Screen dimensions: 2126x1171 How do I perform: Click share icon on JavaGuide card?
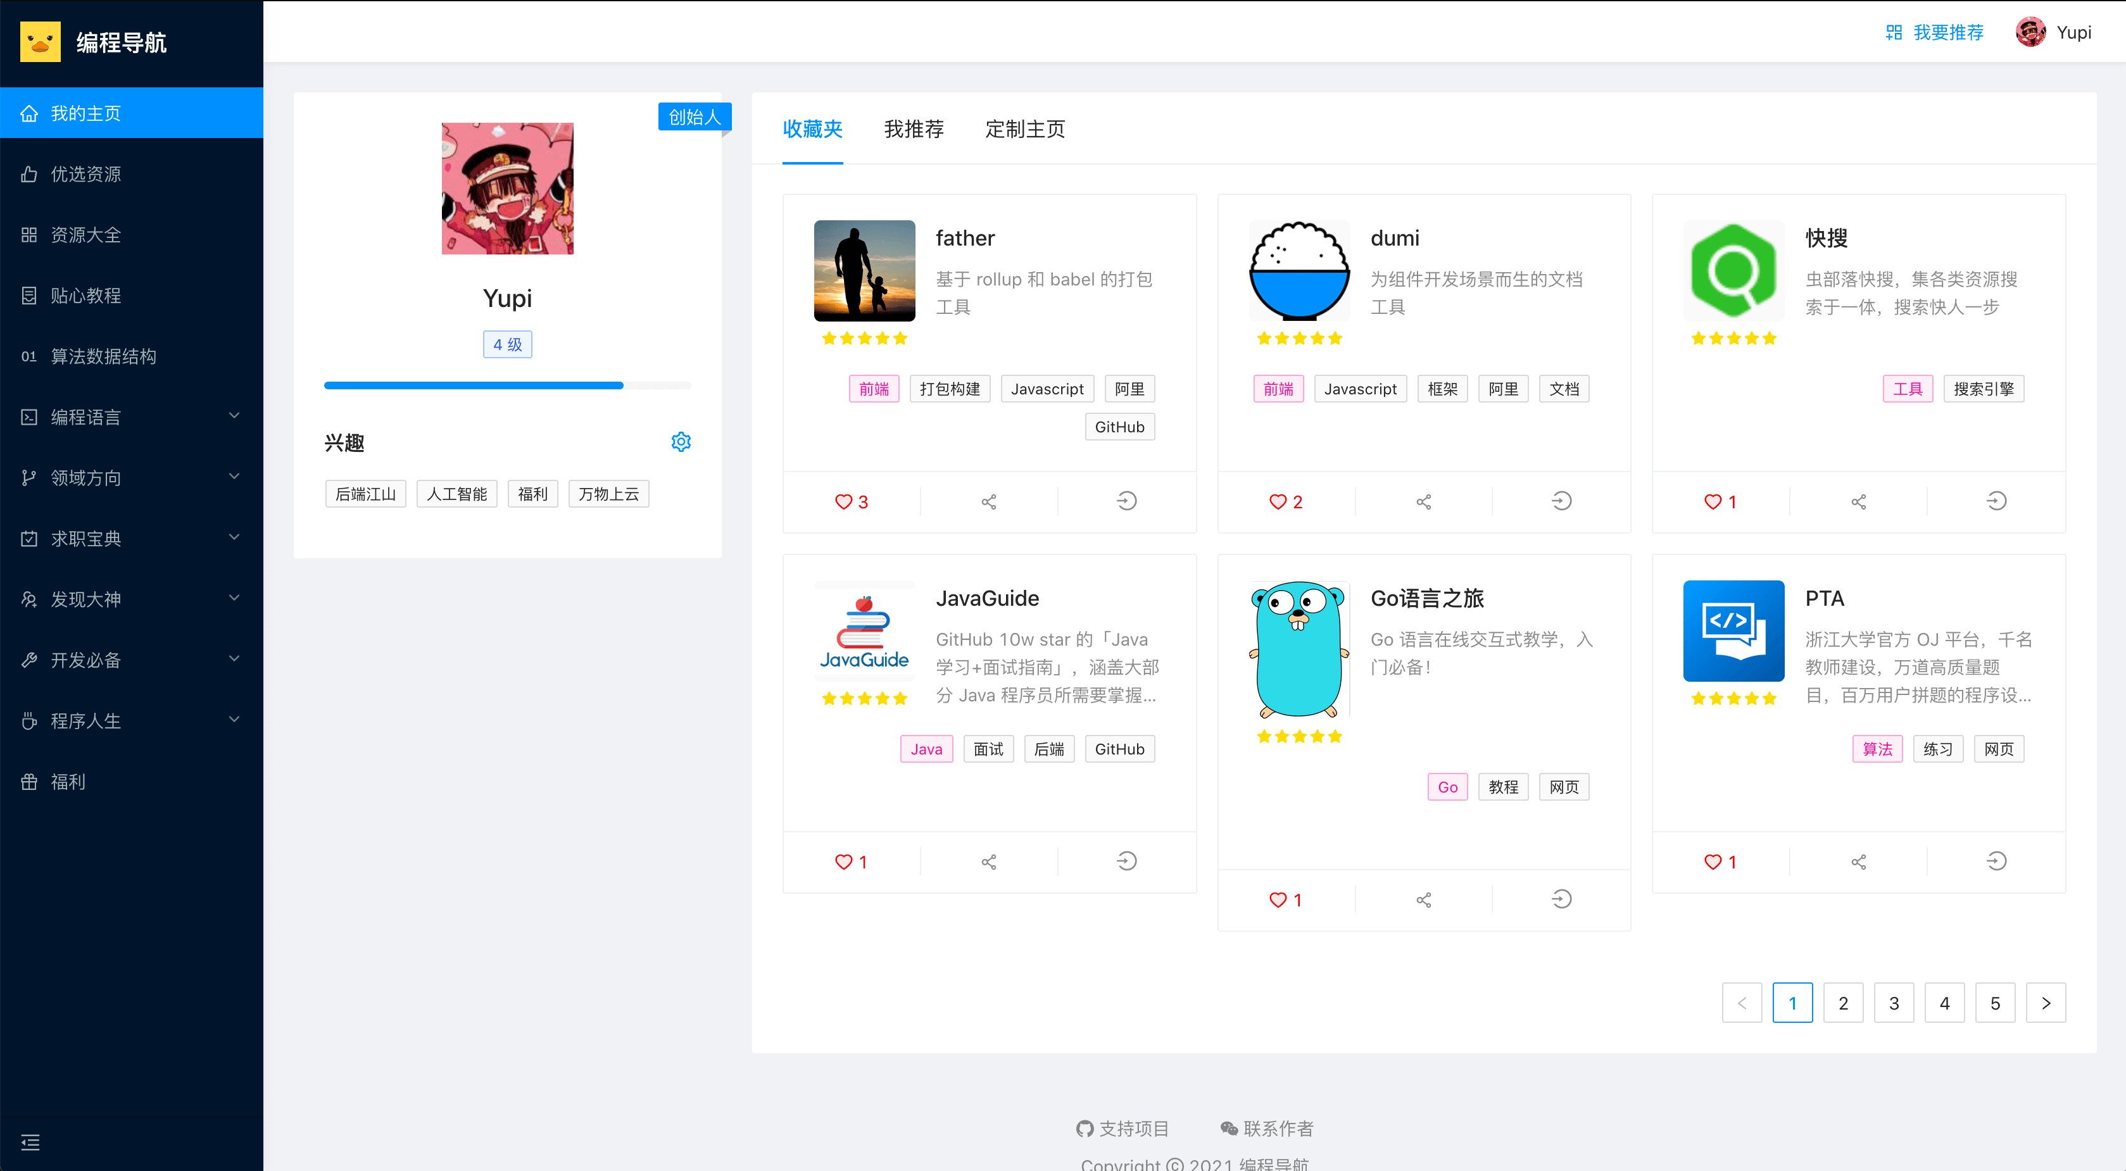(x=989, y=861)
